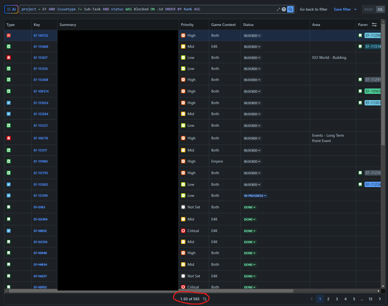The width and height of the screenshot is (388, 306).
Task: Open the BLOCKED status dropdown for EF-106710
Action: pos(252,138)
